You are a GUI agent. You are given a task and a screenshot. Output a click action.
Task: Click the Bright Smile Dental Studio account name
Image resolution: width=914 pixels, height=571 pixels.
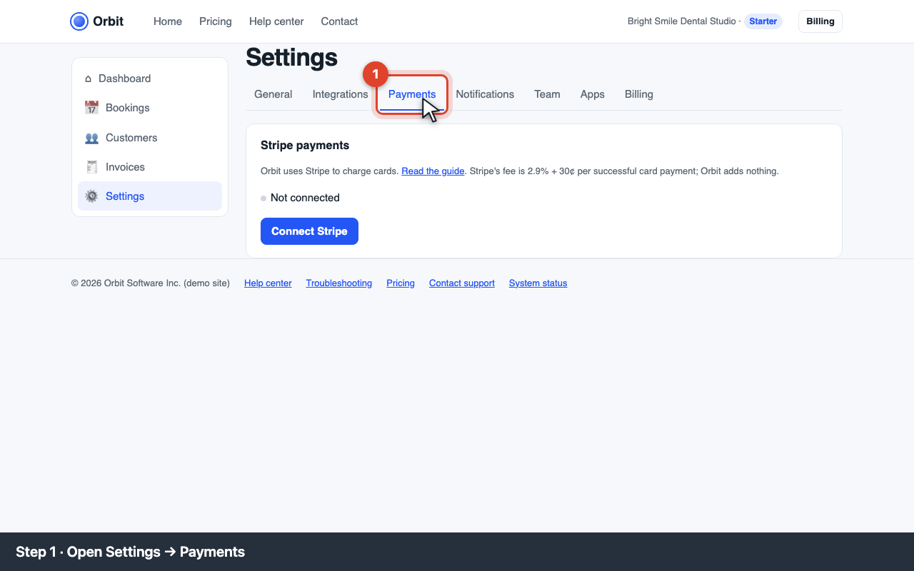[682, 21]
